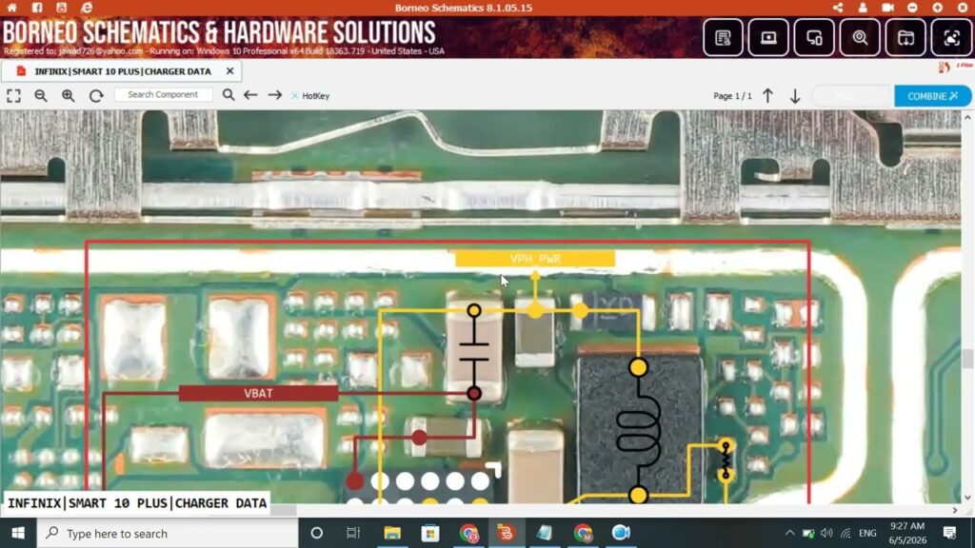Click the horizontal scrollbar right arrow
The image size is (975, 548).
(955, 510)
